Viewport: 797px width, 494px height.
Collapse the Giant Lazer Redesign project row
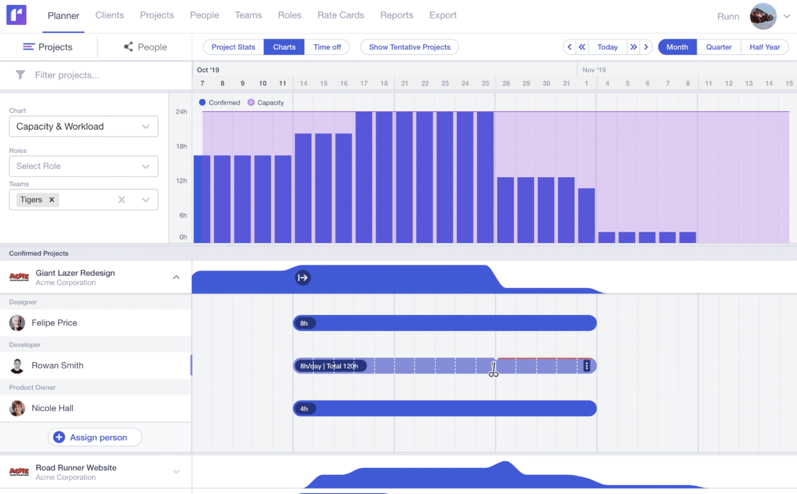click(176, 276)
